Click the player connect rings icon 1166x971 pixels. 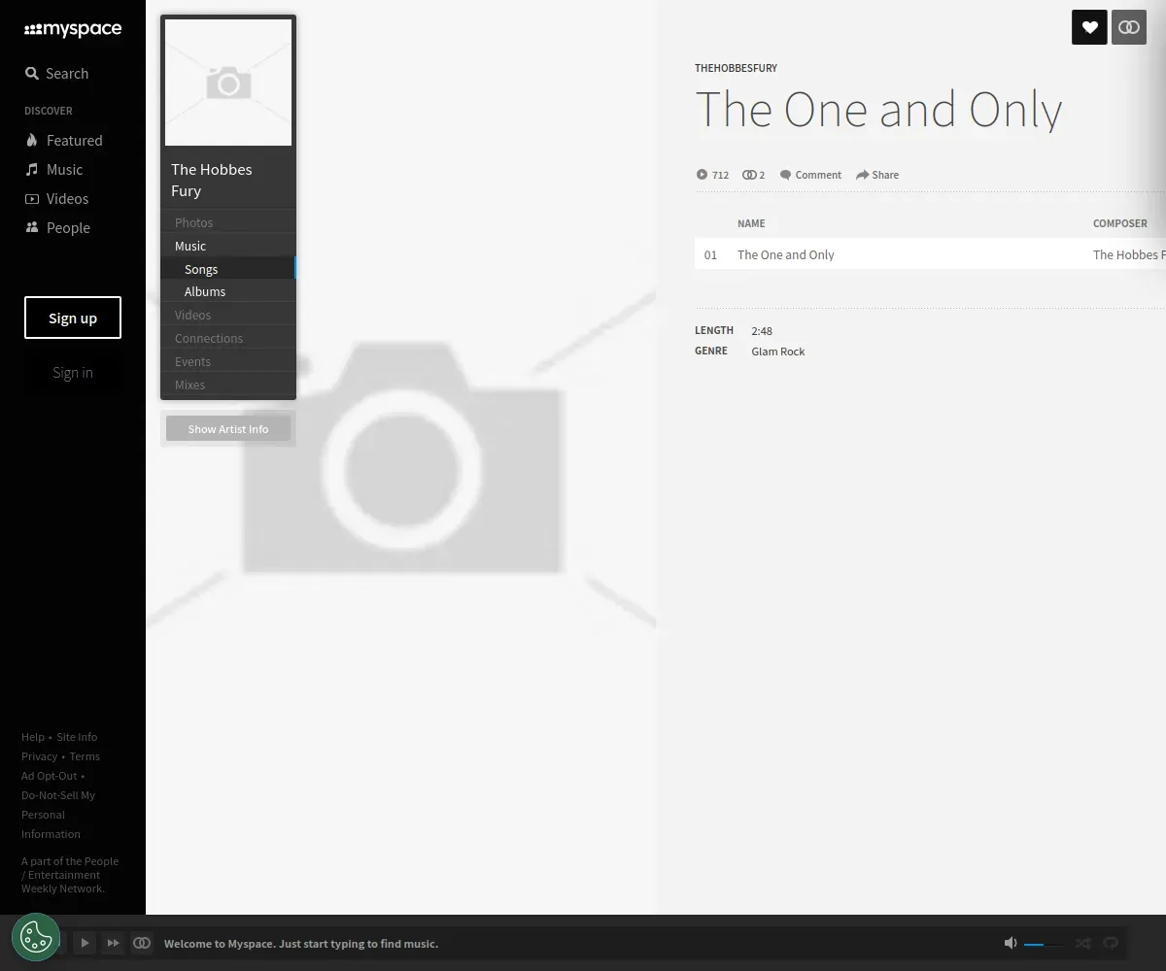[x=142, y=943]
